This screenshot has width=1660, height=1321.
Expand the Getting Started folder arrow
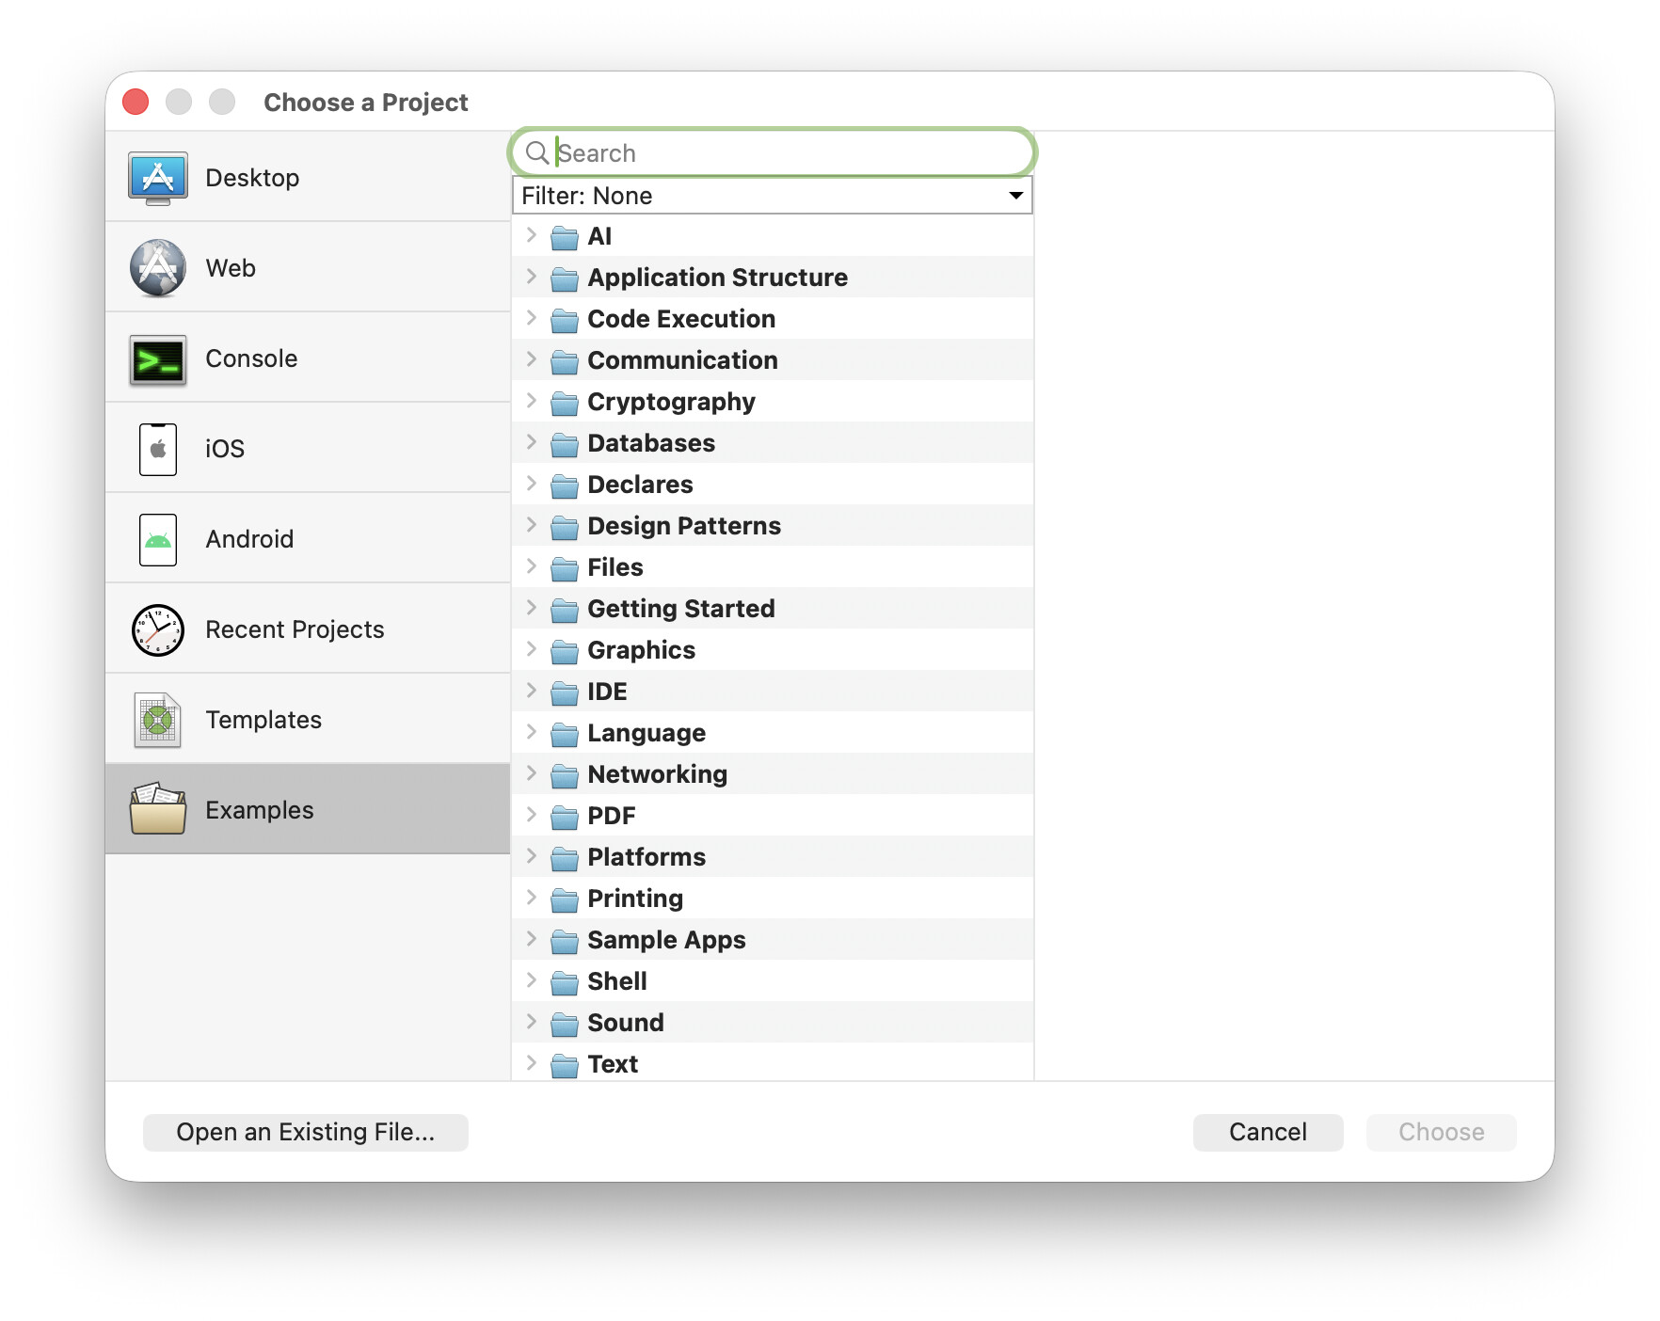(x=532, y=609)
